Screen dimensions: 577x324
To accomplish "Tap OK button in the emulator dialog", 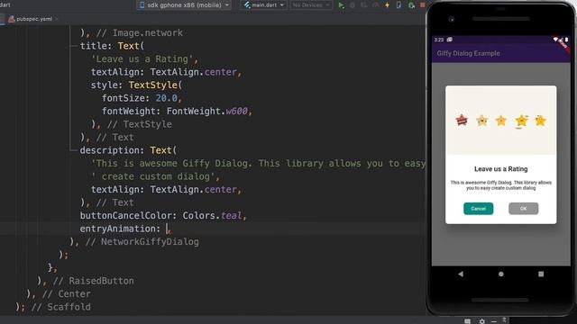I will pos(523,209).
